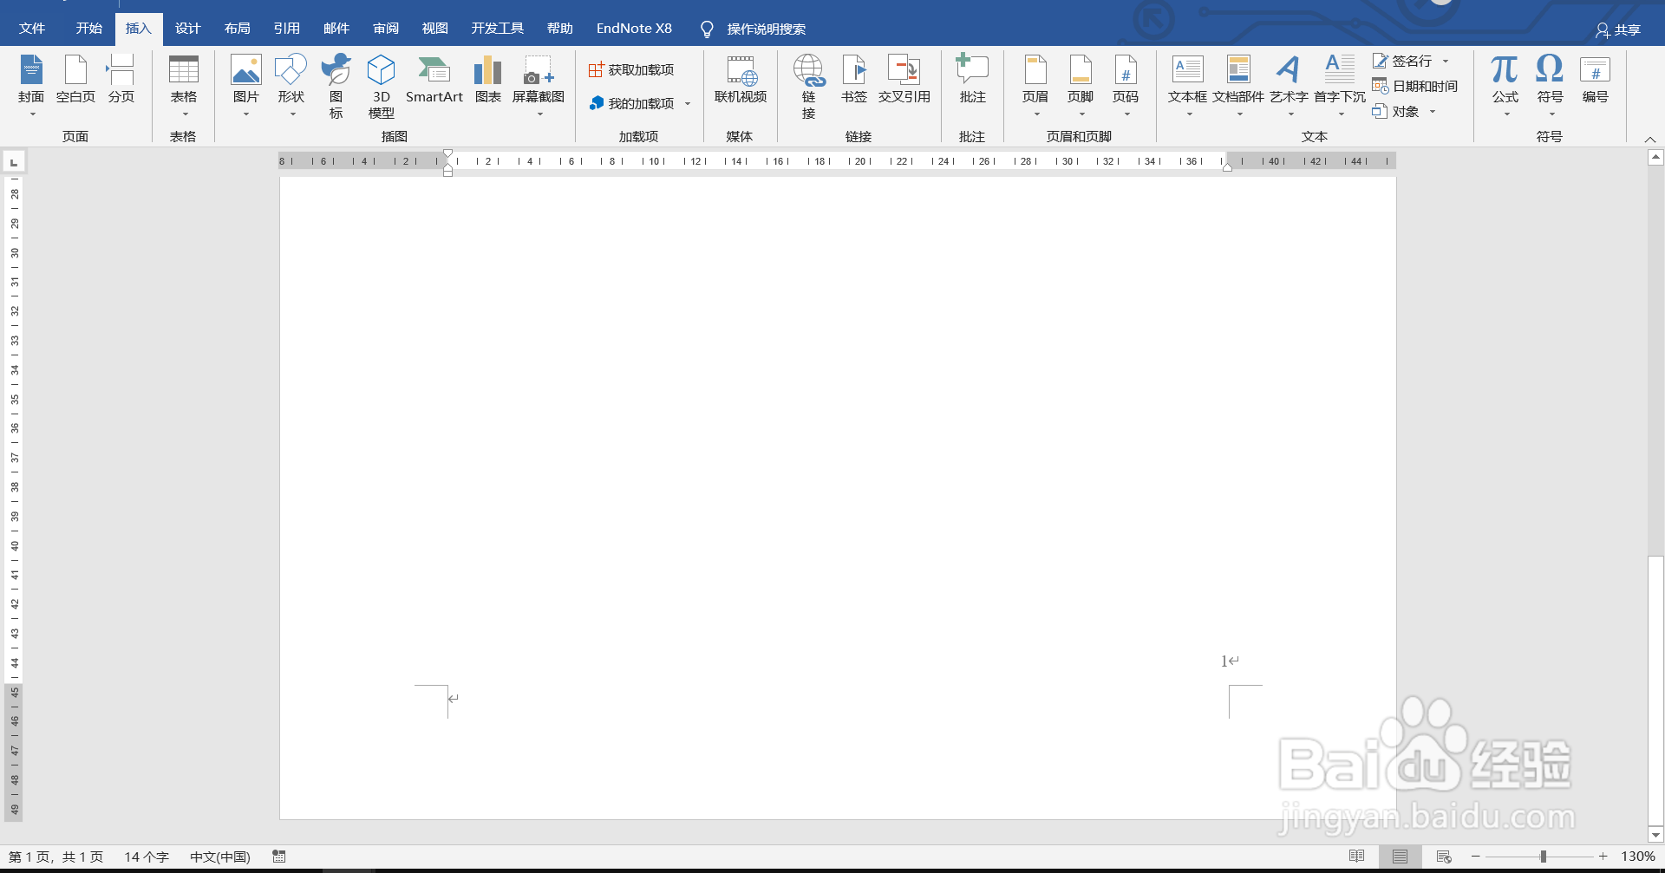Insert SmartArt graphic

tap(434, 80)
